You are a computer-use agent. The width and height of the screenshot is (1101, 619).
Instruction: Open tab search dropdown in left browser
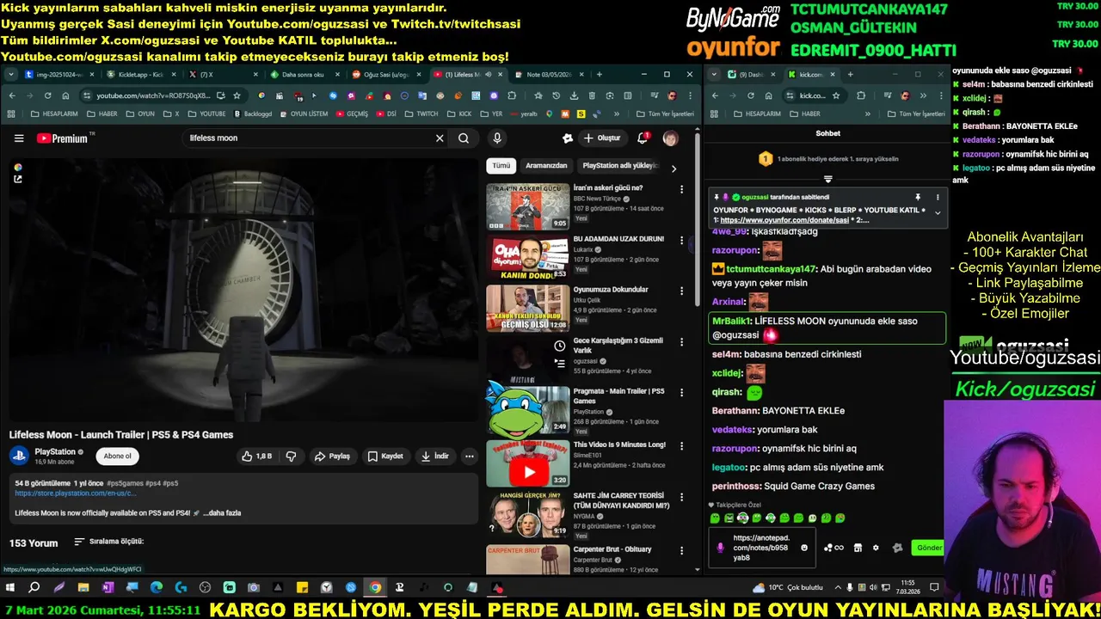11,75
